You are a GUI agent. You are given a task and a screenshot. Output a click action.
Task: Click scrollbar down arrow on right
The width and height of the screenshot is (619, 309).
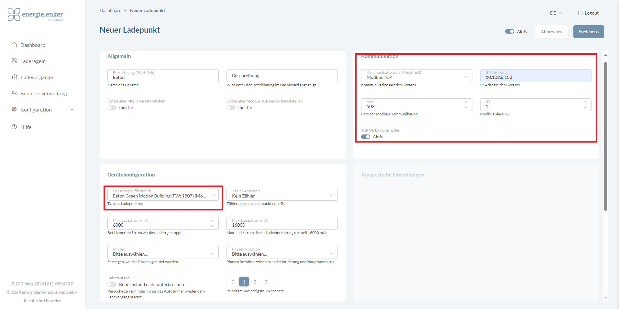[x=605, y=298]
